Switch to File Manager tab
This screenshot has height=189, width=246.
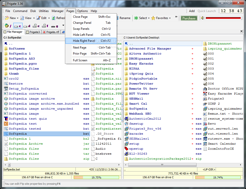click(13, 32)
